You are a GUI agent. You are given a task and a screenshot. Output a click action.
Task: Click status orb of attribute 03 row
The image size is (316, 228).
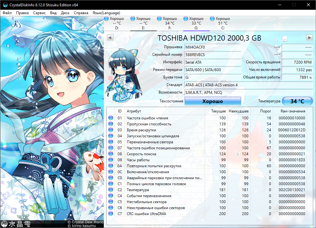(111, 130)
